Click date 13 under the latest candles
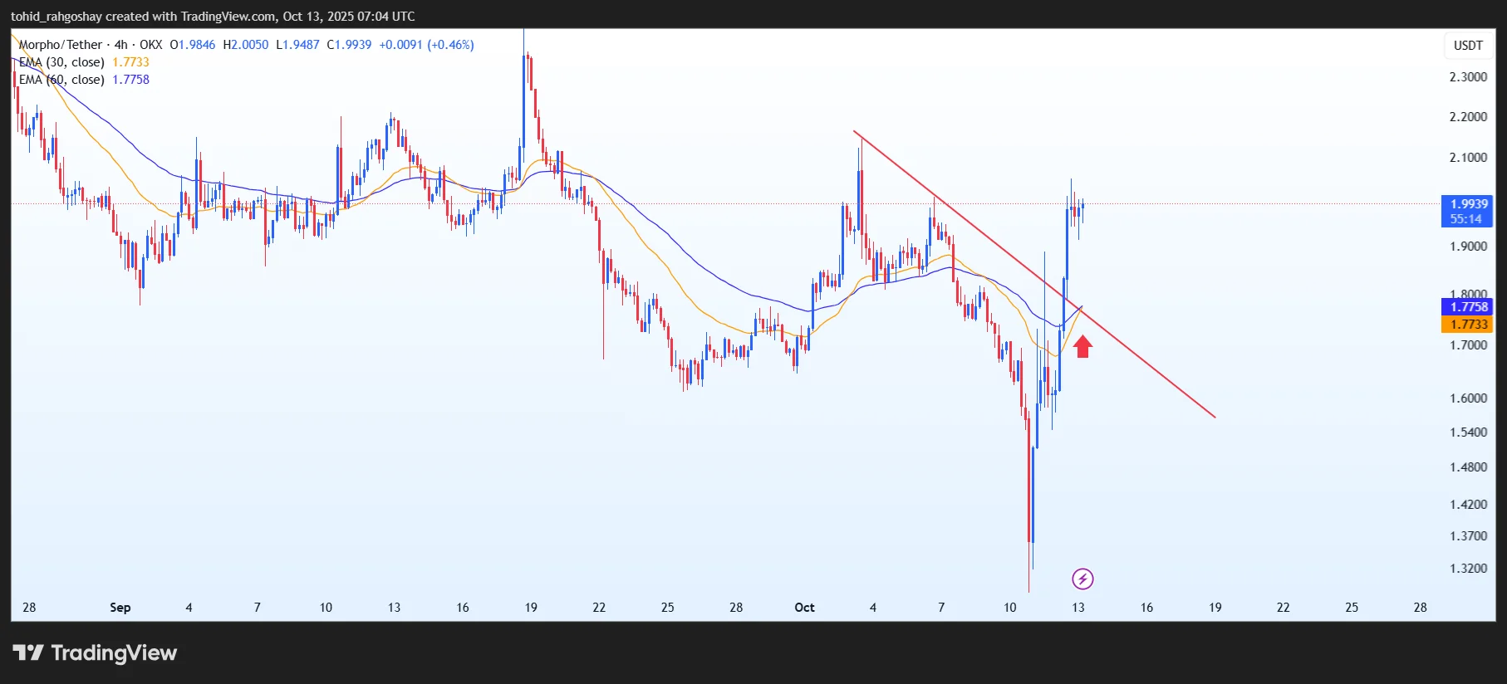The width and height of the screenshot is (1507, 684). 1077,608
